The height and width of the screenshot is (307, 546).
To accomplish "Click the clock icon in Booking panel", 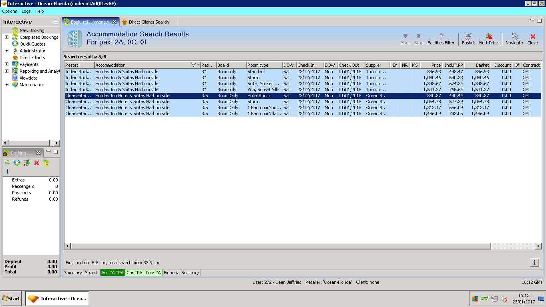I will (17, 163).
